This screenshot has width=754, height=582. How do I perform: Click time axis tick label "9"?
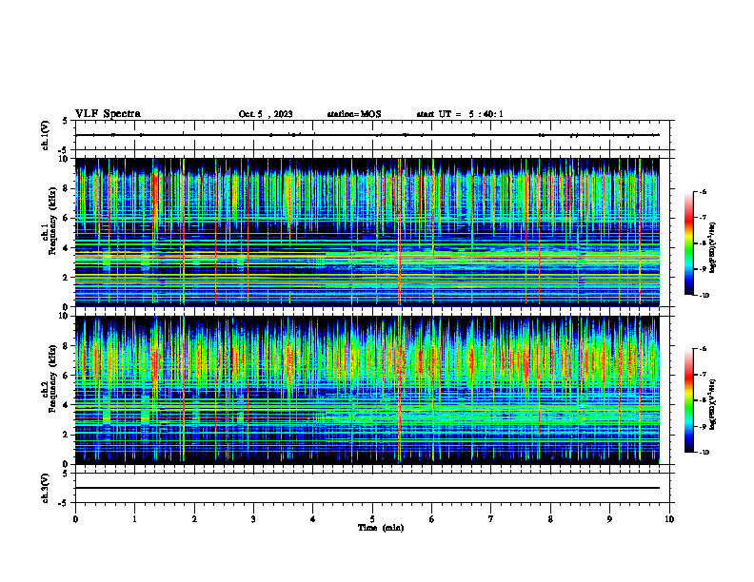coord(609,519)
